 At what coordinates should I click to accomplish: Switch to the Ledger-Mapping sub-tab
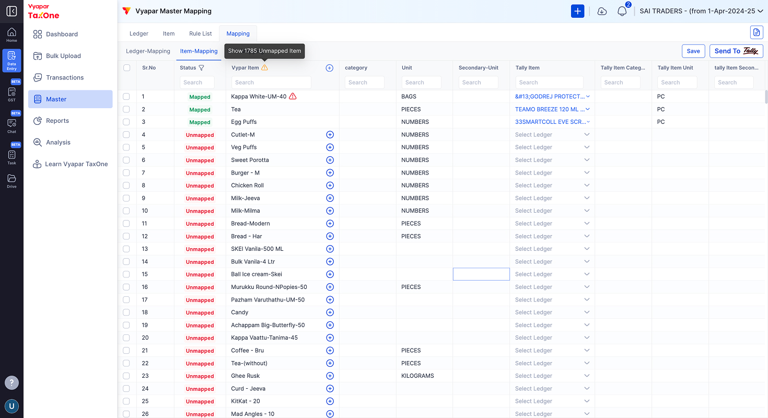[148, 51]
